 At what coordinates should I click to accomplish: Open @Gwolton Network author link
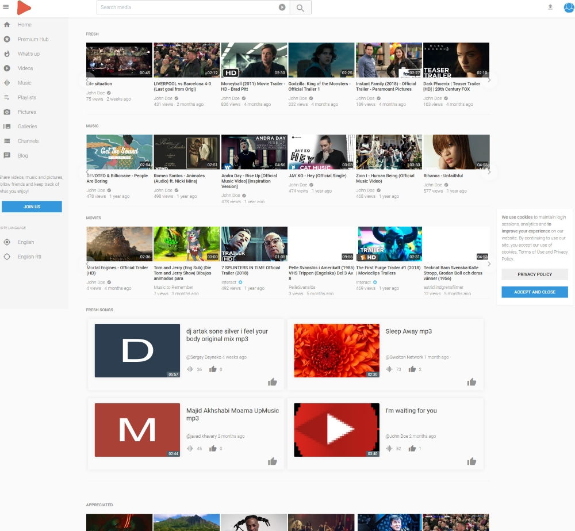click(x=404, y=357)
